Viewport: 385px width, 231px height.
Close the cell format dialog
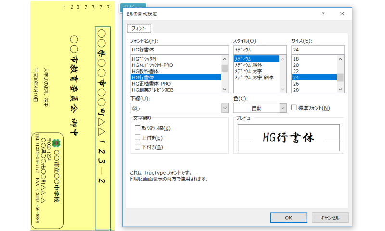pyautogui.click(x=342, y=14)
